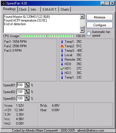Click inside the Speed01 value field
Screen dimensions: 116x133
click(x=21, y=85)
